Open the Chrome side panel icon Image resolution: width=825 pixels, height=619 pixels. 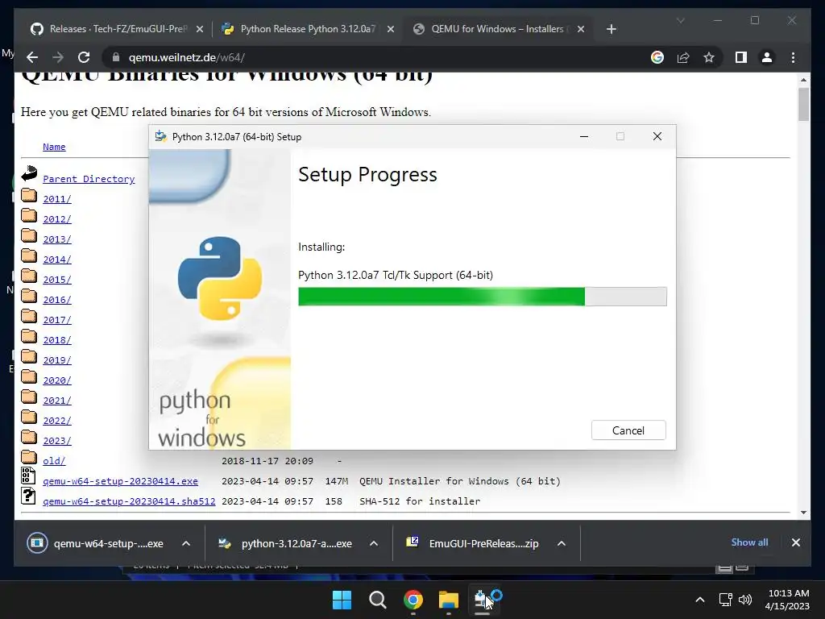pyautogui.click(x=741, y=57)
